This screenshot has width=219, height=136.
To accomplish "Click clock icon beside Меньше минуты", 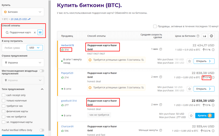I will 161,130.
